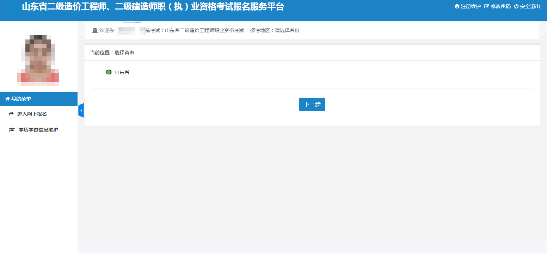Image resolution: width=547 pixels, height=257 pixels.
Task: Click the bank building icon beside 欢迎你
Action: click(95, 30)
